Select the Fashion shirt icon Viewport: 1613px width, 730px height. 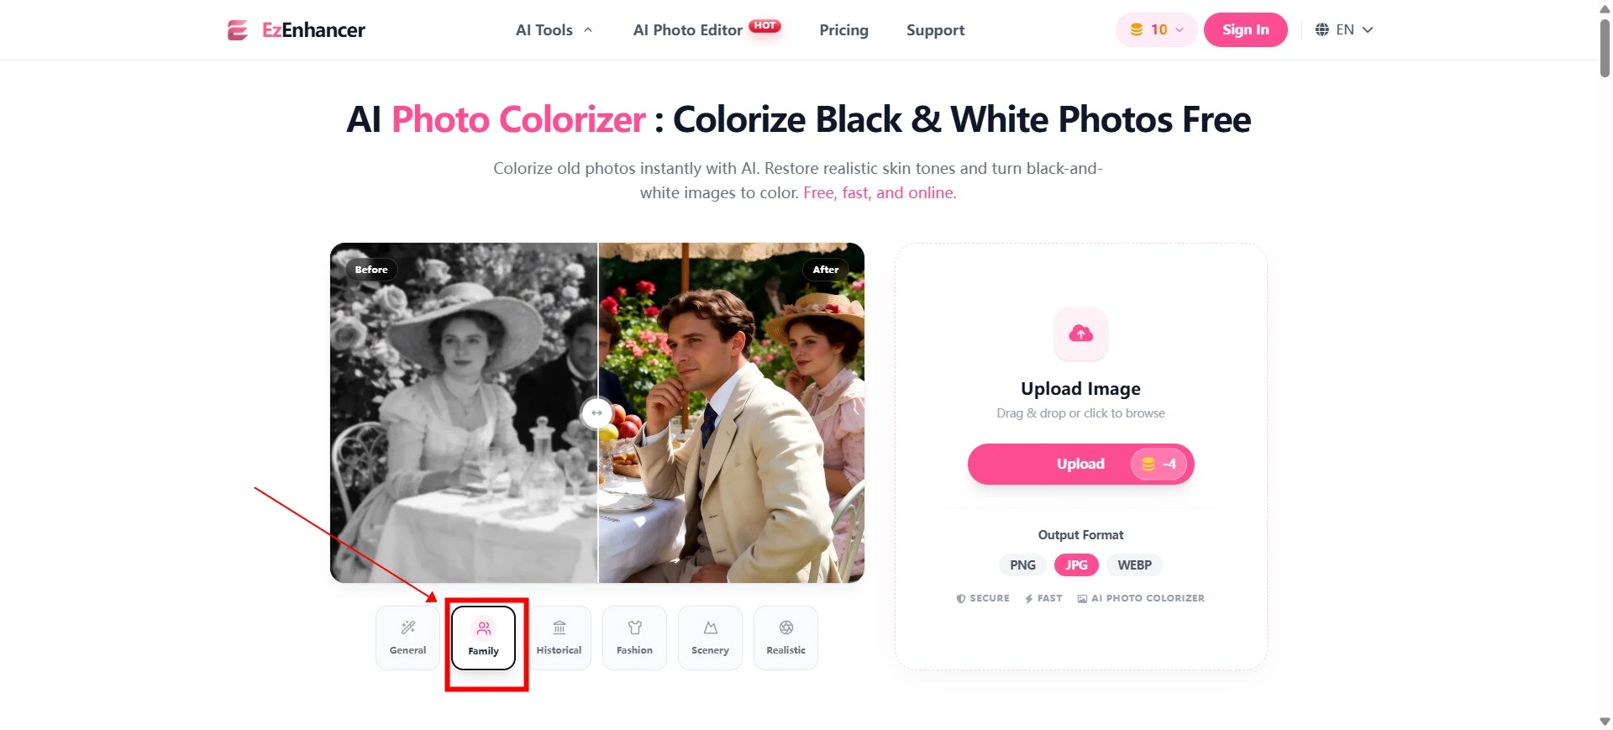(635, 628)
